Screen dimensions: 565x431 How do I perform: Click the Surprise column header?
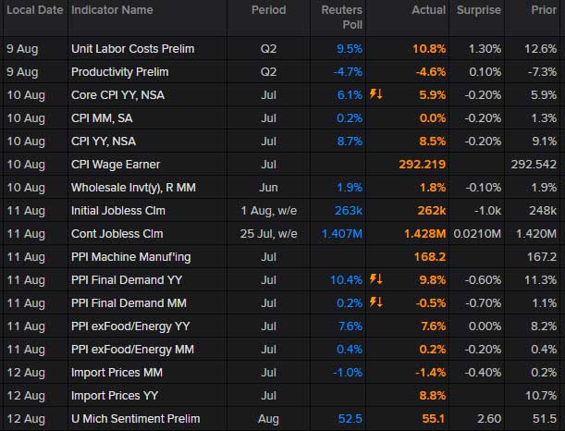[x=479, y=10]
